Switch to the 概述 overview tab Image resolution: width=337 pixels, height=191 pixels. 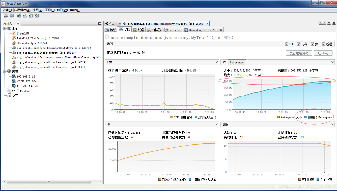(x=111, y=30)
